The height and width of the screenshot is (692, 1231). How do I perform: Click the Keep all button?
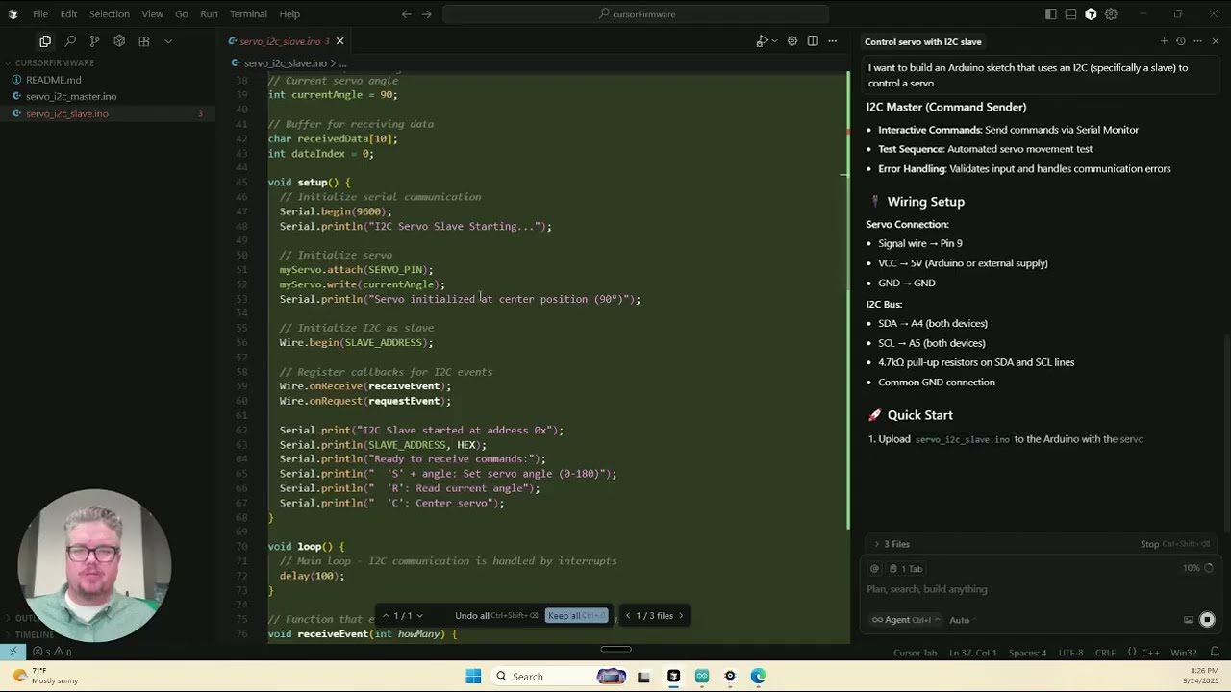pyautogui.click(x=576, y=616)
